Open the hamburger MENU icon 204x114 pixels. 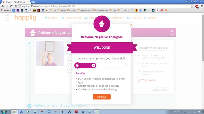coord(7,18)
